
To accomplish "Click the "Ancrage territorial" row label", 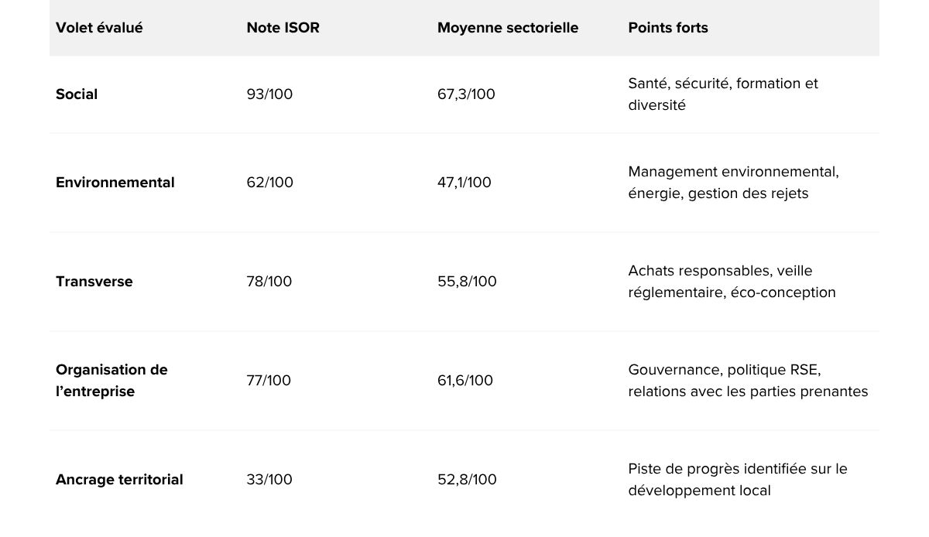I will coord(119,480).
